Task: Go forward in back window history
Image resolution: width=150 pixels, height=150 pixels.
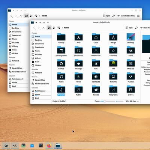Action: pyautogui.click(x=16, y=16)
